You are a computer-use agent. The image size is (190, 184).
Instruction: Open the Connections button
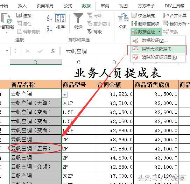click(x=24, y=15)
